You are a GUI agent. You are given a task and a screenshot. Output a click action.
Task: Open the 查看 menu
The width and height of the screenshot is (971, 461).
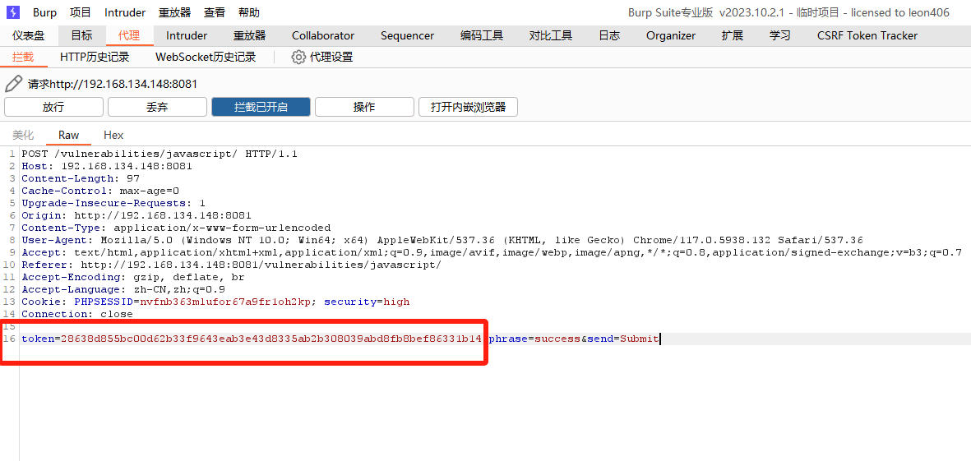[215, 12]
